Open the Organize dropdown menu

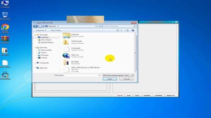point(41,30)
